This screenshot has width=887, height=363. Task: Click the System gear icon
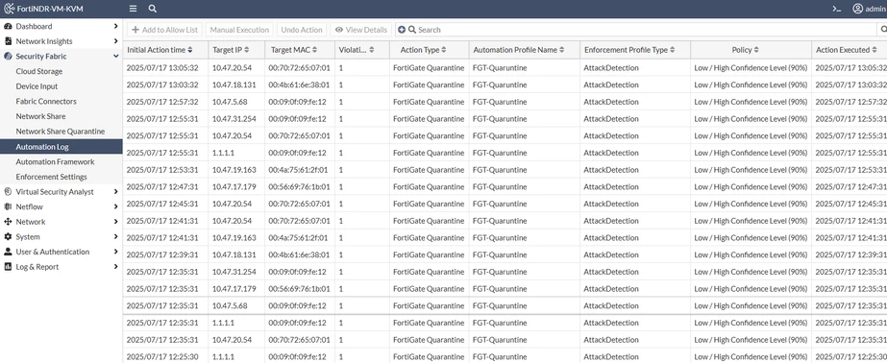point(8,237)
